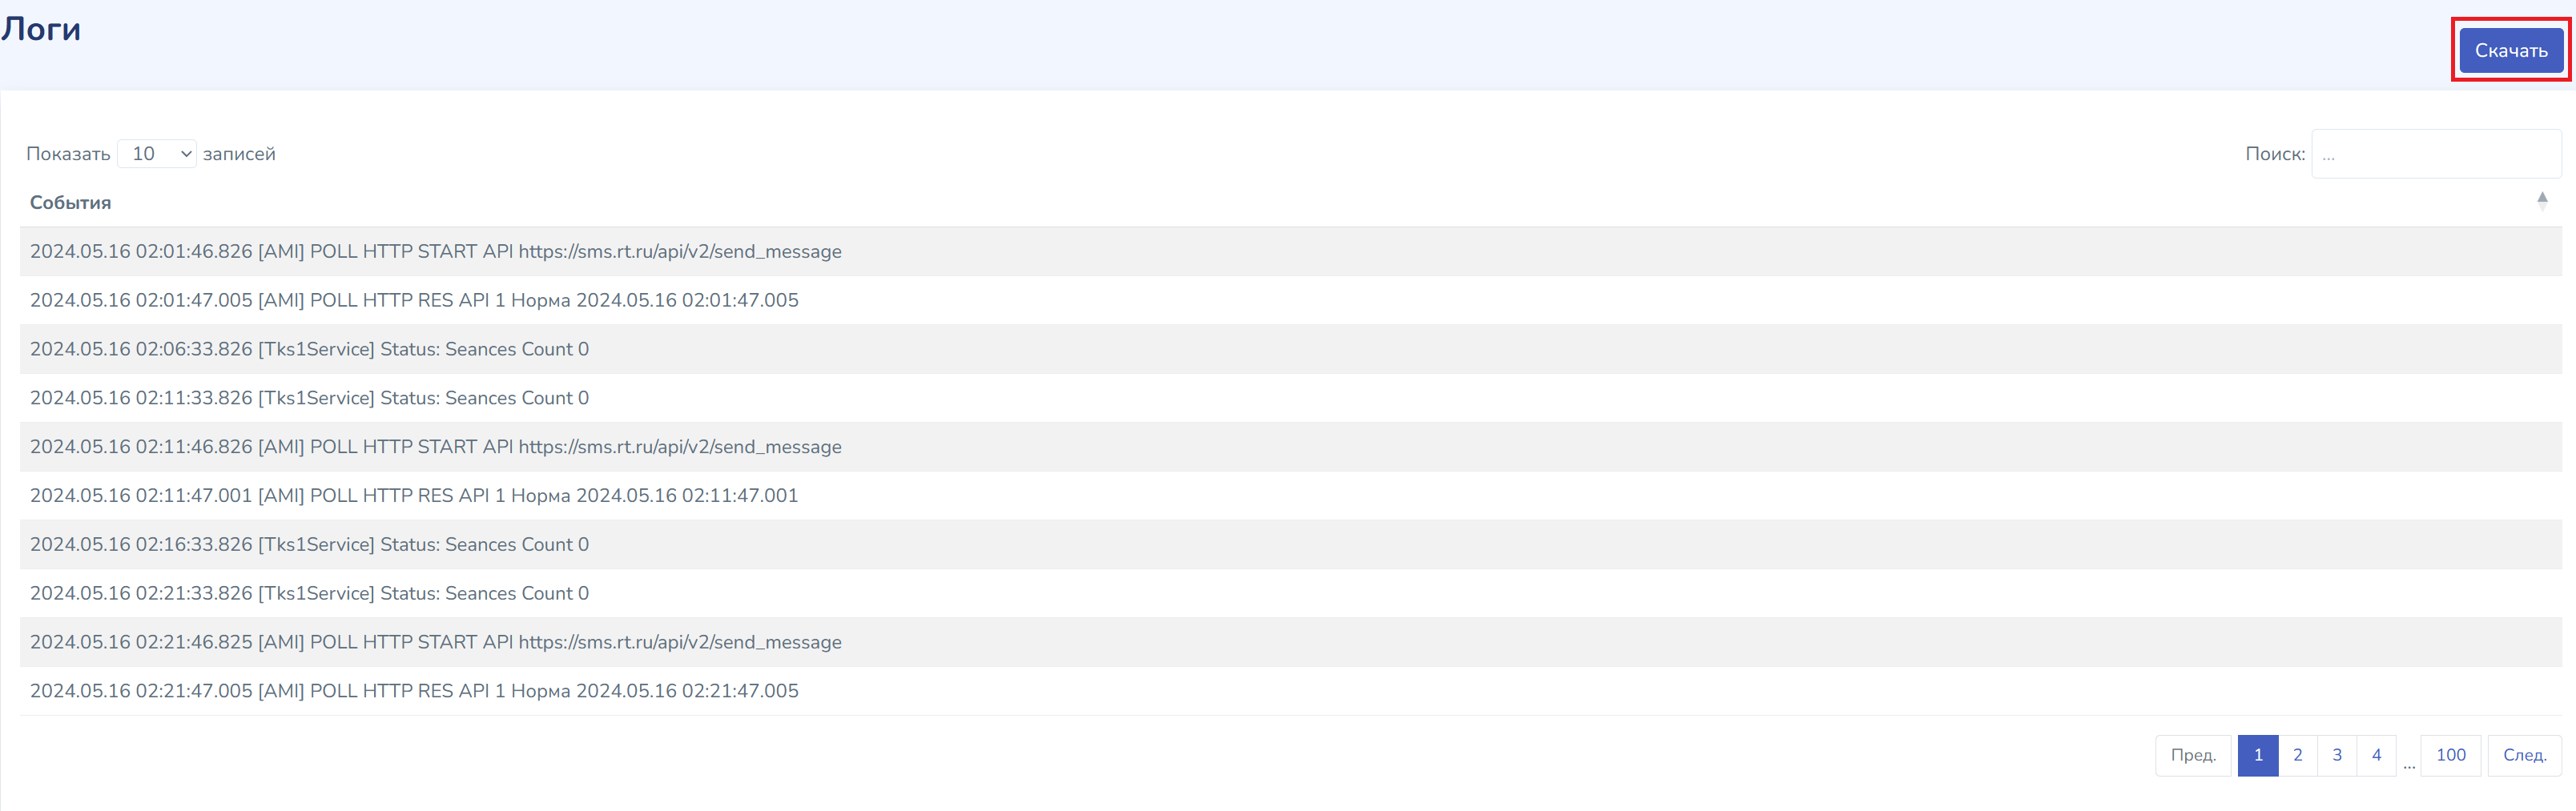Select the 02:21:46.825 POLL HTTP START row
Viewport: 2576px width, 811px height.
click(x=1290, y=642)
